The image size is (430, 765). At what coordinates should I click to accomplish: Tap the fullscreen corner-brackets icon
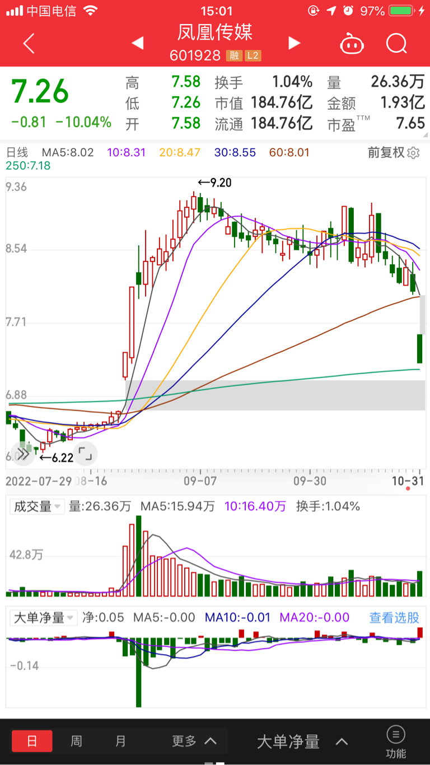pyautogui.click(x=85, y=454)
